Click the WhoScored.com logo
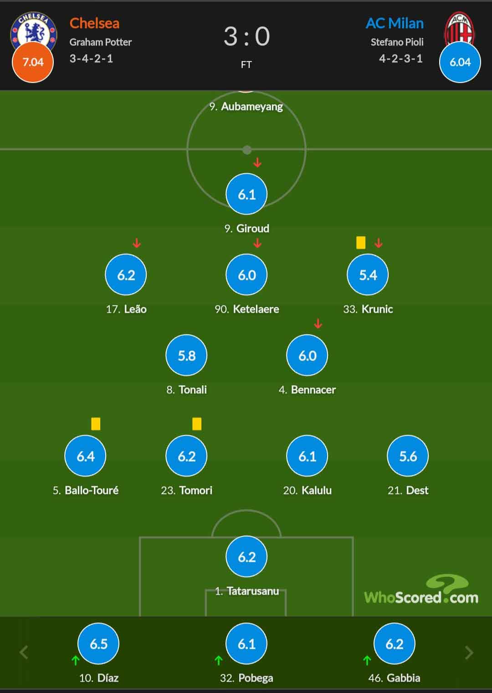The height and width of the screenshot is (693, 492). point(421,590)
